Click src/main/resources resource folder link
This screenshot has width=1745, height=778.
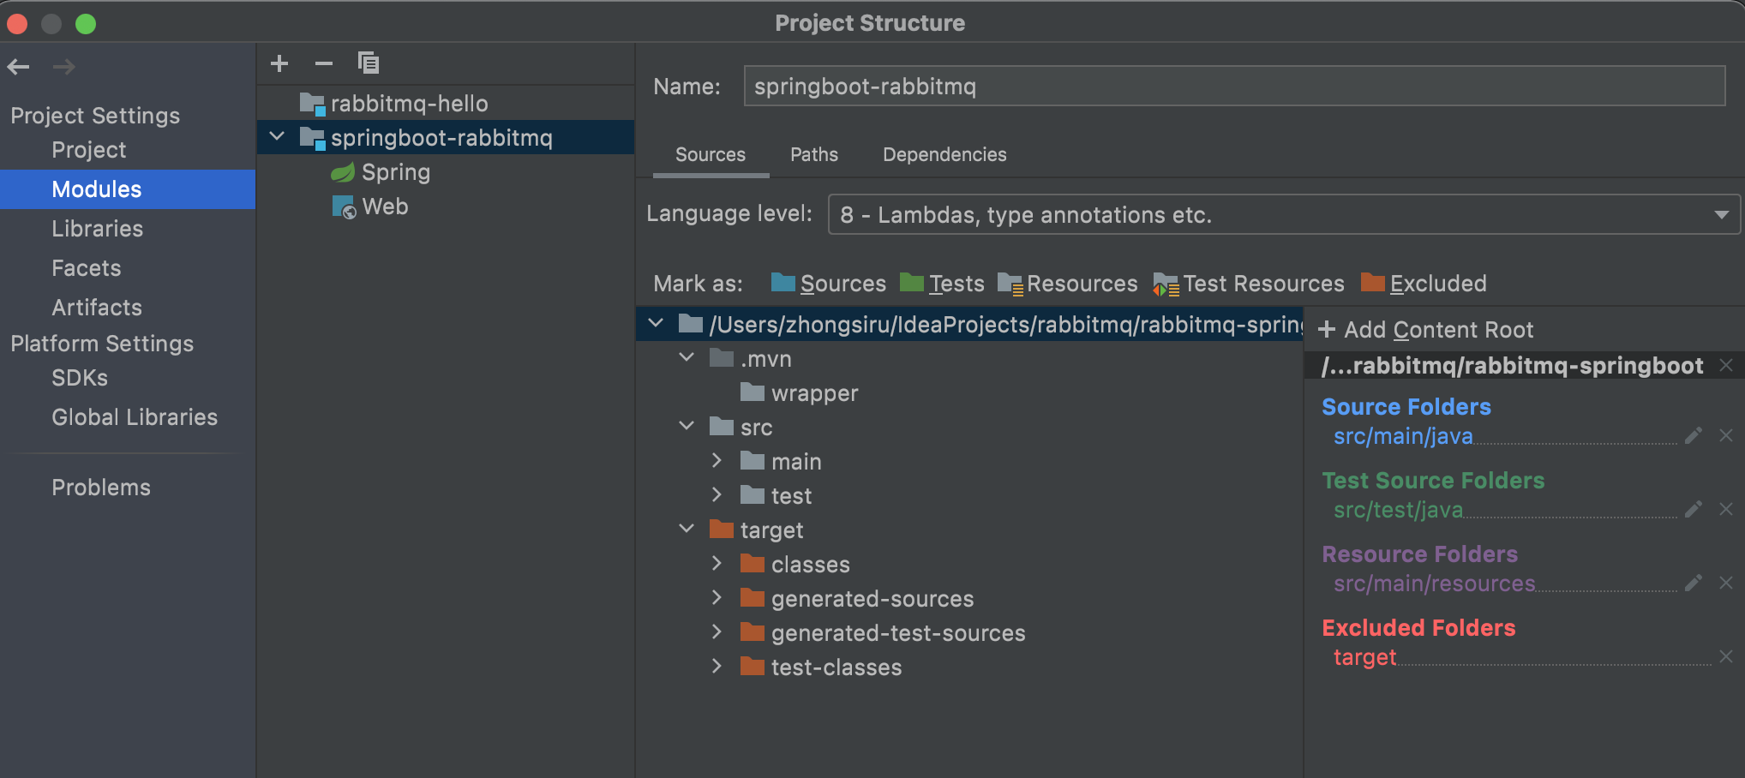pos(1434,583)
